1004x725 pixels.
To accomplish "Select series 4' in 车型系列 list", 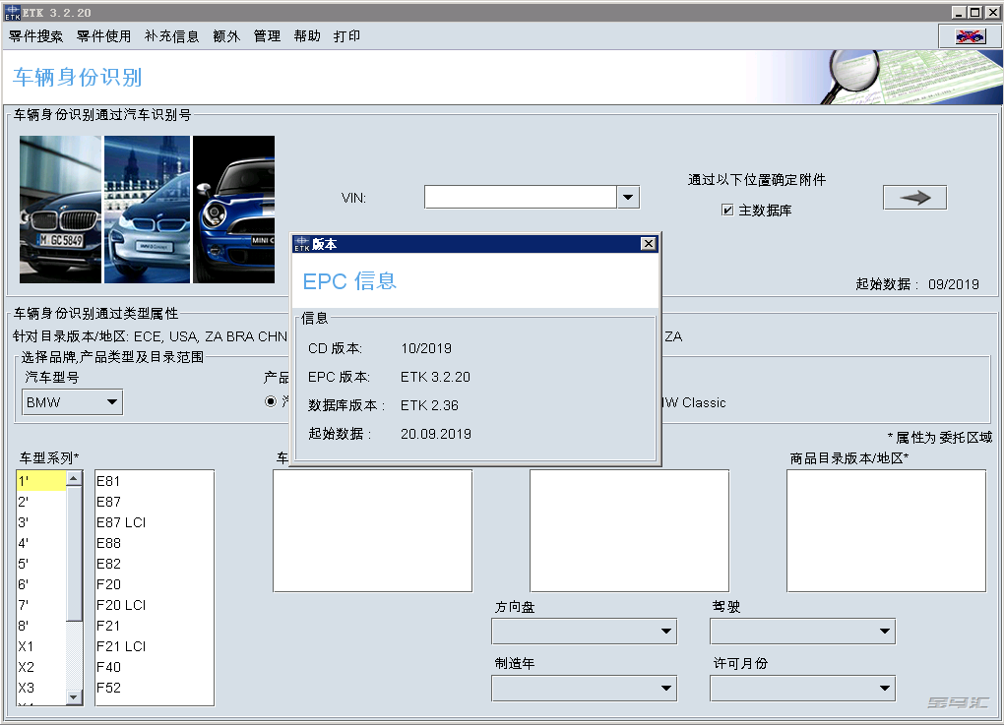I will coord(41,543).
